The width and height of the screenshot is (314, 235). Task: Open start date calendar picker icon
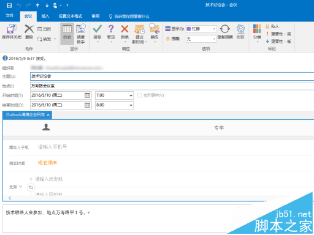[87, 95]
